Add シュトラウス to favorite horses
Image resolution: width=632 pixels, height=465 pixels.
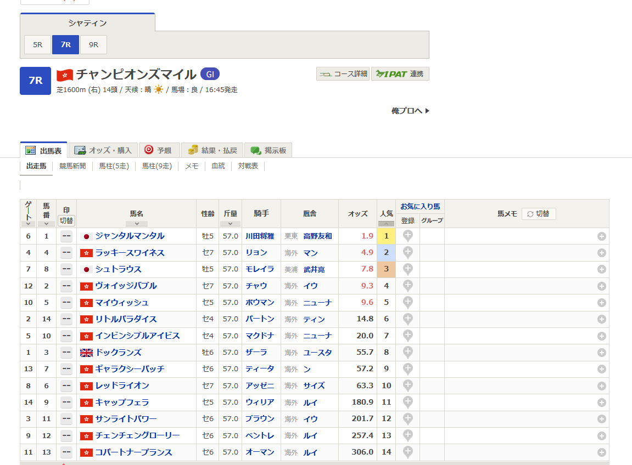407,269
